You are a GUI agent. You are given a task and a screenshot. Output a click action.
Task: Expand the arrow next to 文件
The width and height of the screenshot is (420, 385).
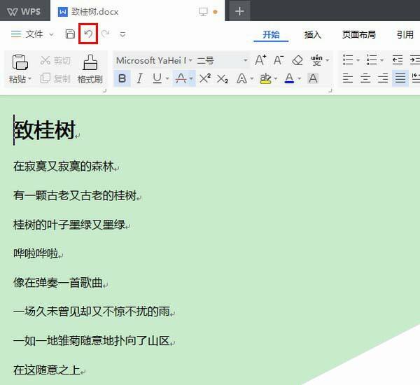[x=51, y=34]
